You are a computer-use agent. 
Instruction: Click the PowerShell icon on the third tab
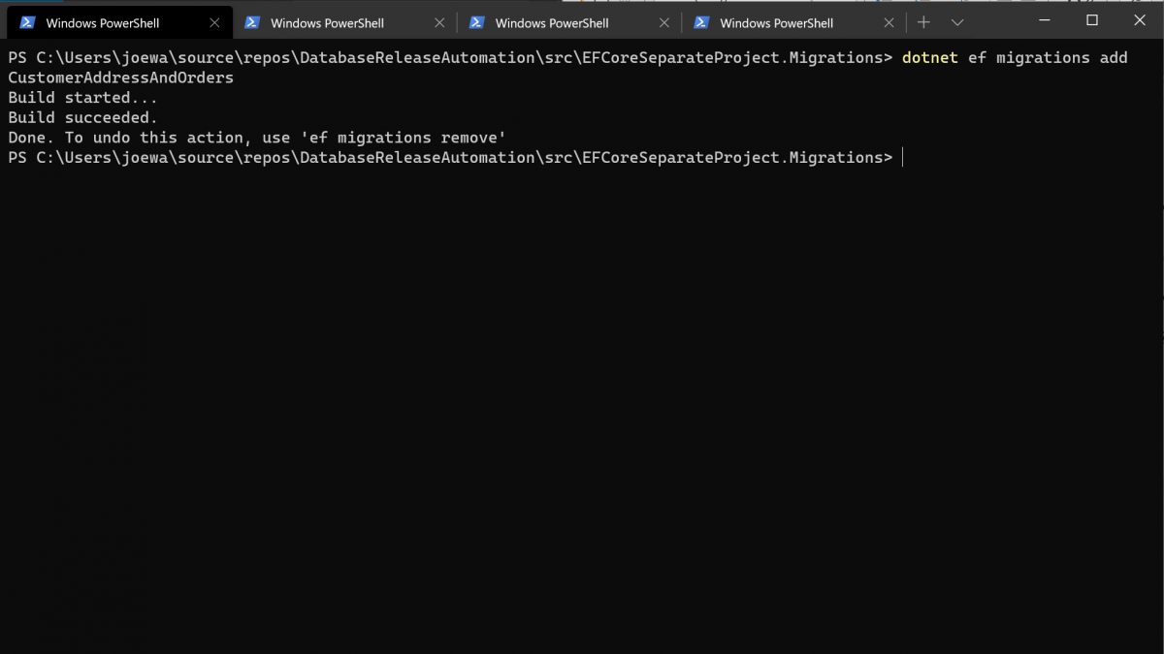tap(477, 22)
